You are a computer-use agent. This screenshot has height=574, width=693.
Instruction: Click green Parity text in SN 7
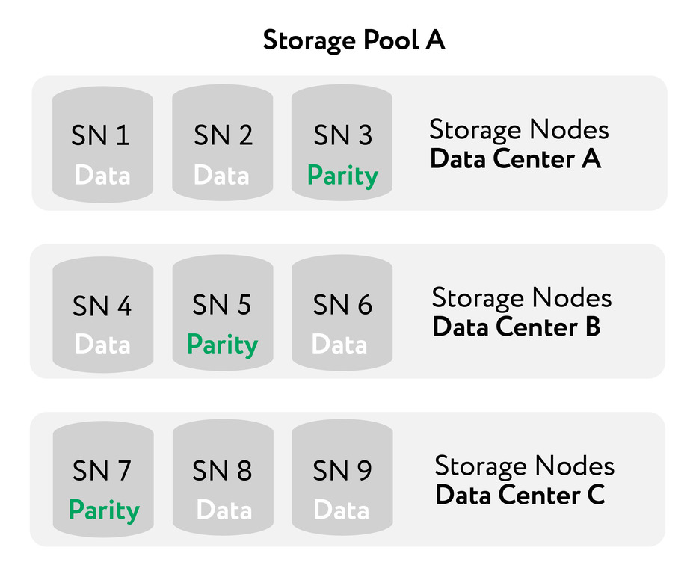105,510
